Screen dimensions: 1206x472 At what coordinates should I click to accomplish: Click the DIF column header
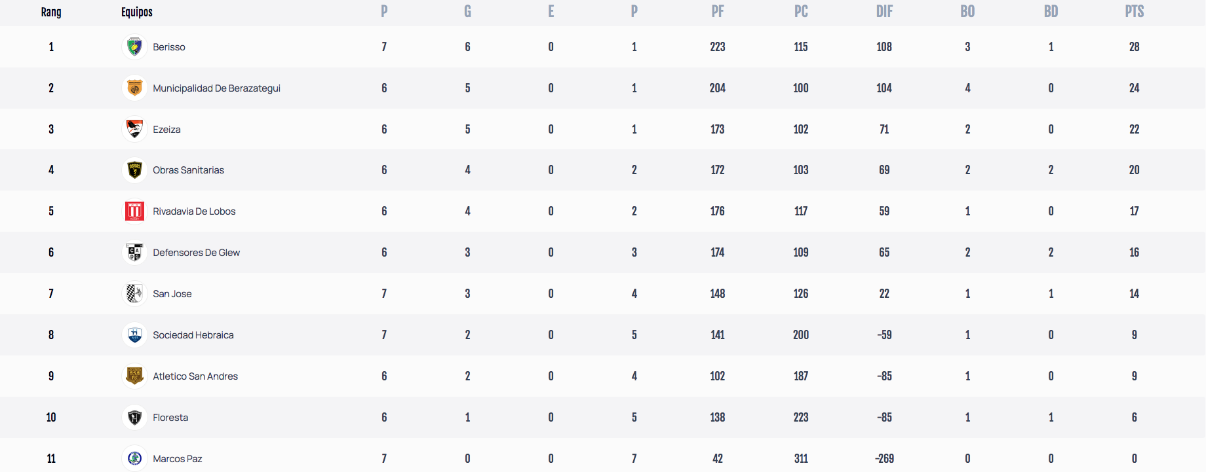(x=884, y=12)
